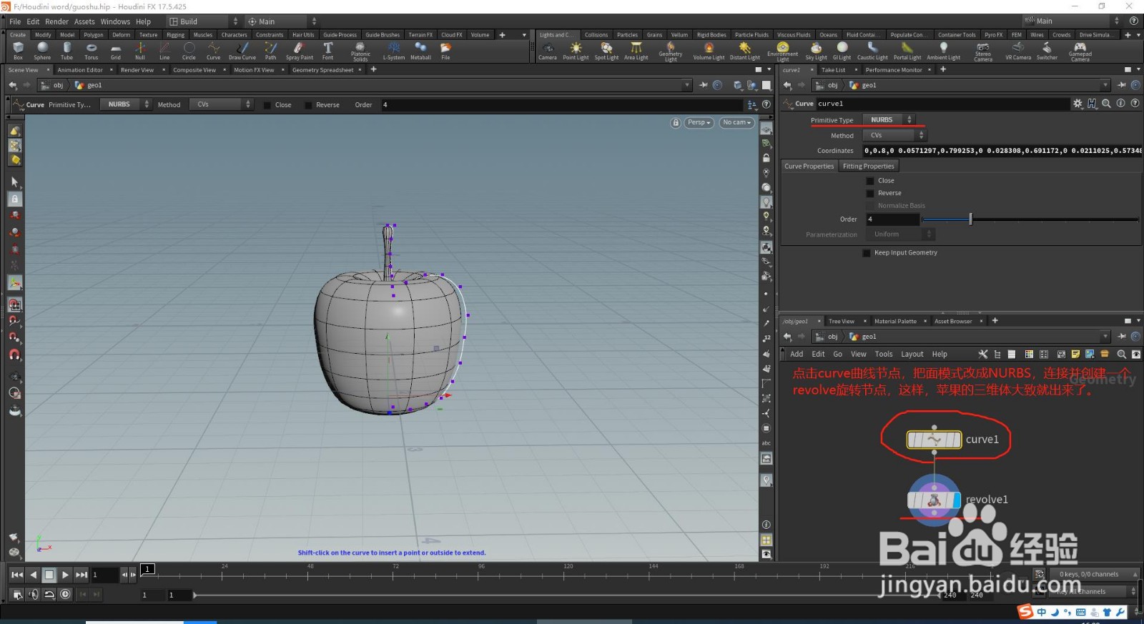Select the Draw Curve shelf tool
The height and width of the screenshot is (624, 1144).
pyautogui.click(x=242, y=50)
